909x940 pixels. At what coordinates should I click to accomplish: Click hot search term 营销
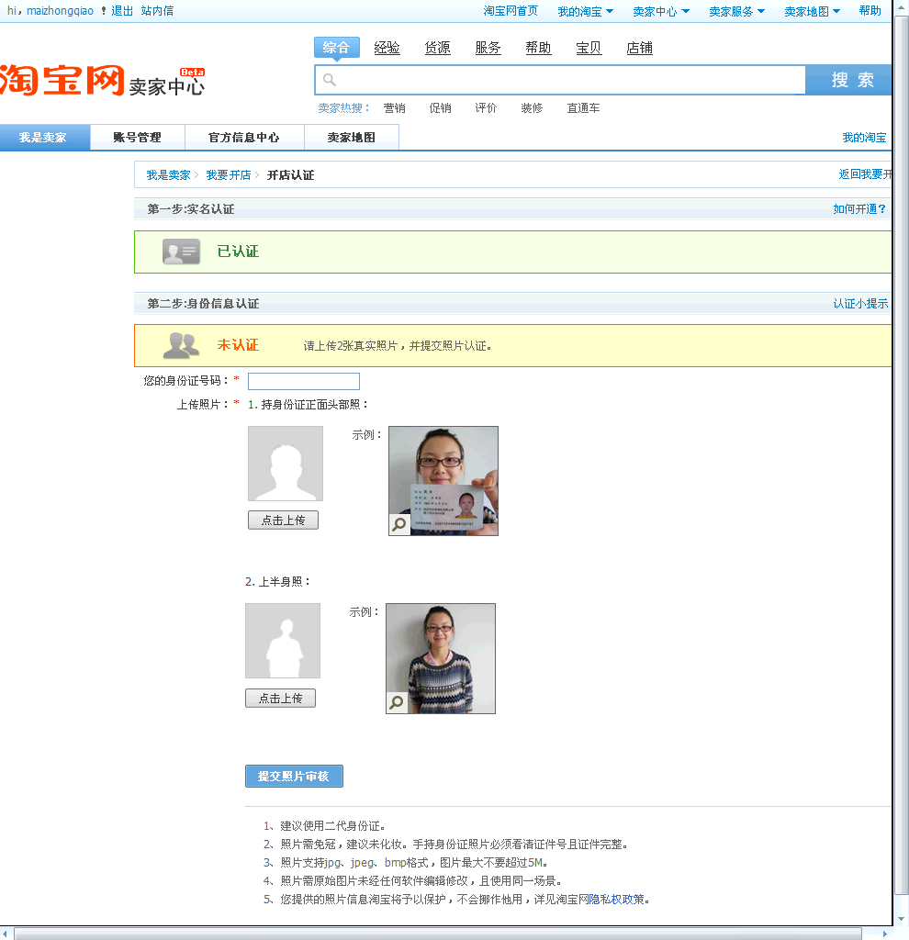(x=395, y=108)
